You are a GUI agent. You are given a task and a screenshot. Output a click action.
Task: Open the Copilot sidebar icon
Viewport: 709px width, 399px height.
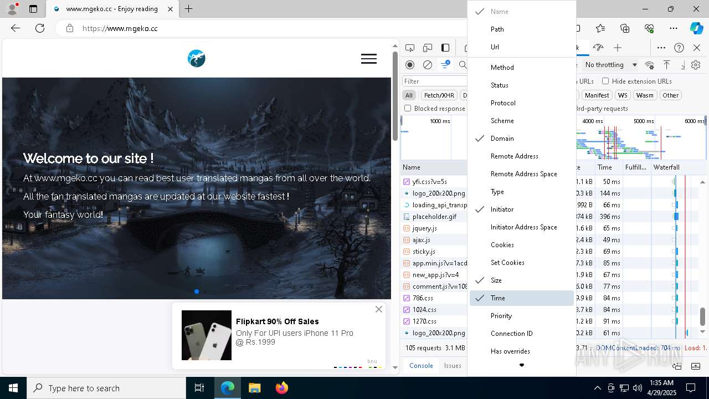[696, 28]
